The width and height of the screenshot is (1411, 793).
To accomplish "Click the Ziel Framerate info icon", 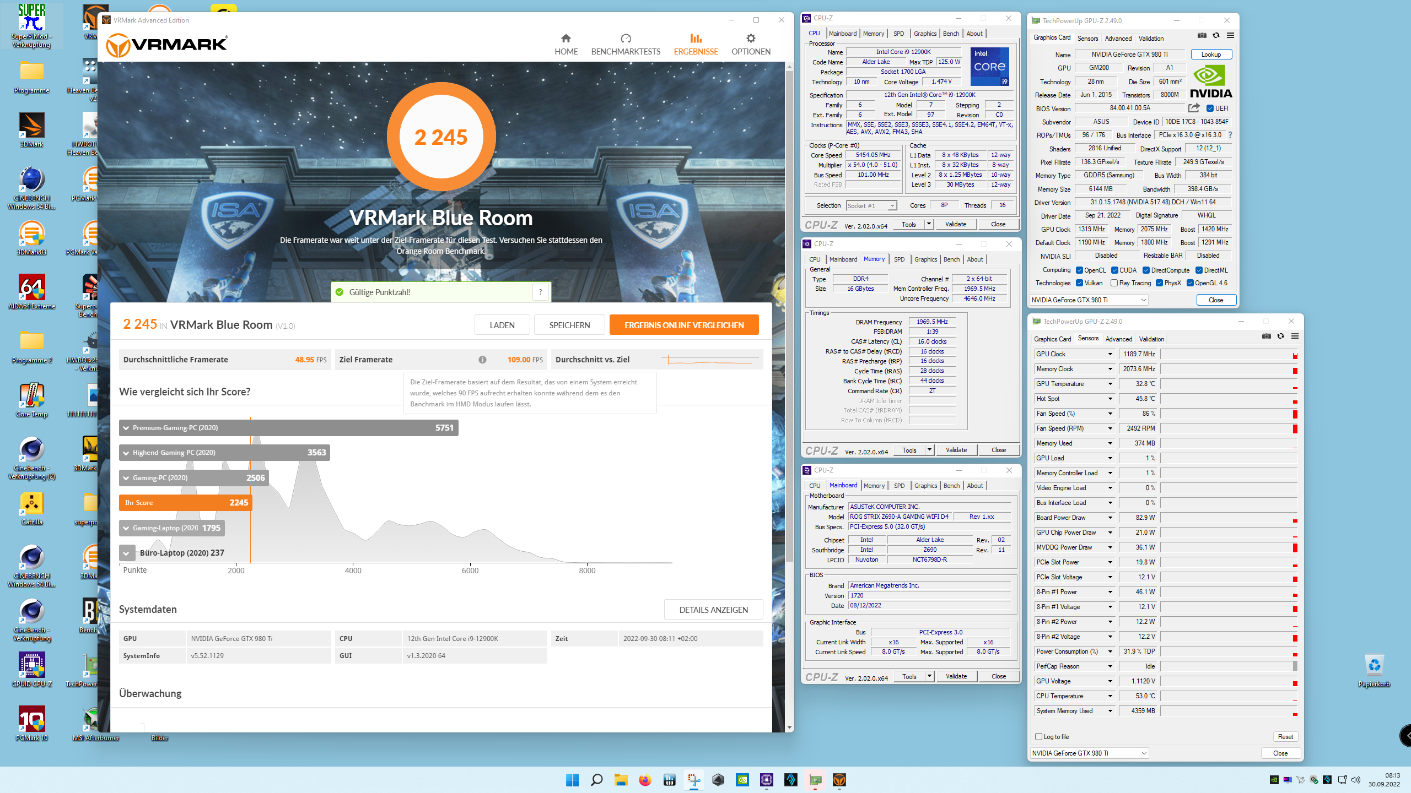I will [482, 360].
